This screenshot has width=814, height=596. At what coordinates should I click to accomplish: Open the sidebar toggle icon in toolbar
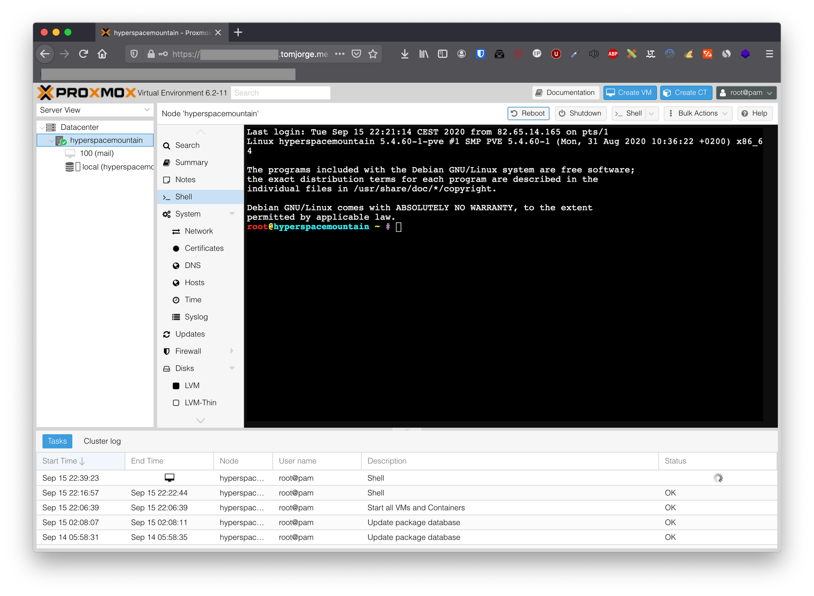tap(442, 54)
